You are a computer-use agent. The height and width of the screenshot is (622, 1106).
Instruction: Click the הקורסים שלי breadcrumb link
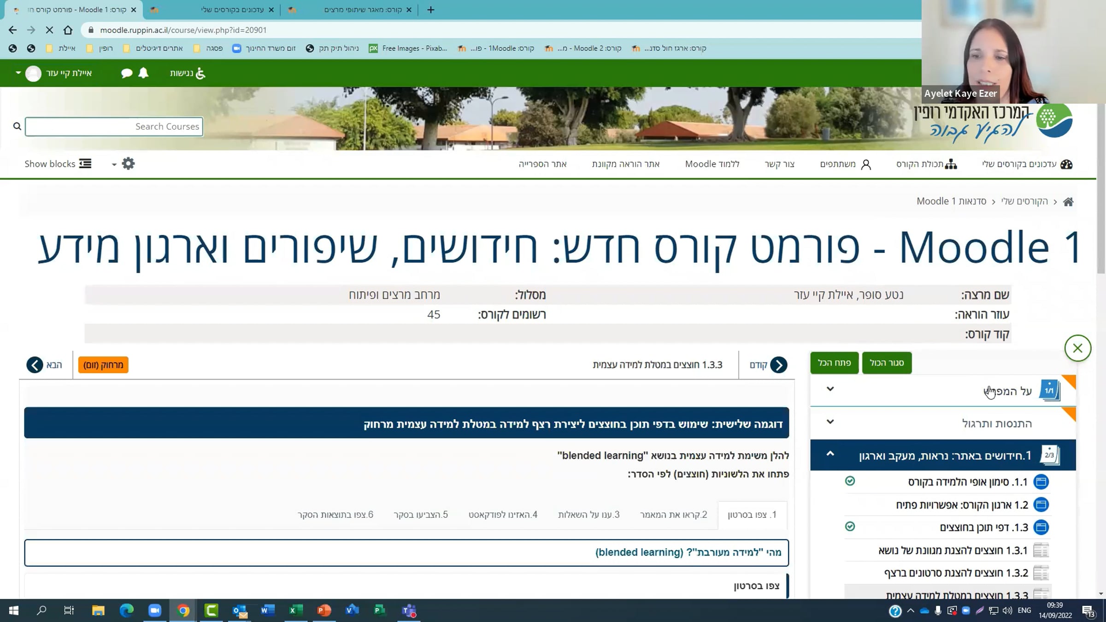click(1024, 201)
